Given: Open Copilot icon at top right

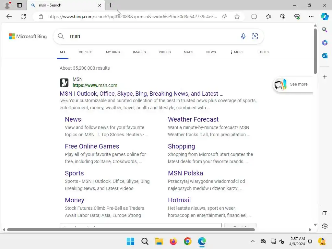Looking at the screenshot, I should pyautogui.click(x=325, y=17).
